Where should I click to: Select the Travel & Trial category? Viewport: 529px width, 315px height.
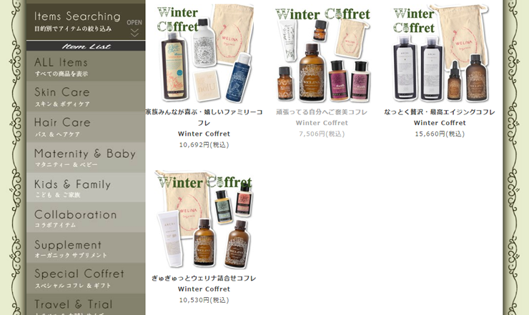click(x=86, y=304)
